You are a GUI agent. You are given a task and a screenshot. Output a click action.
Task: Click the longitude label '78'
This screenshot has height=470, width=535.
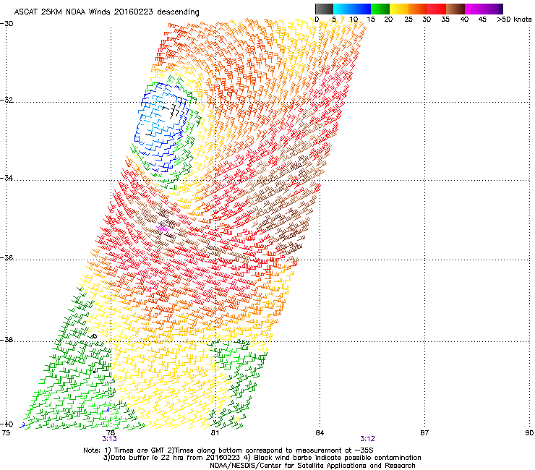tap(111, 433)
